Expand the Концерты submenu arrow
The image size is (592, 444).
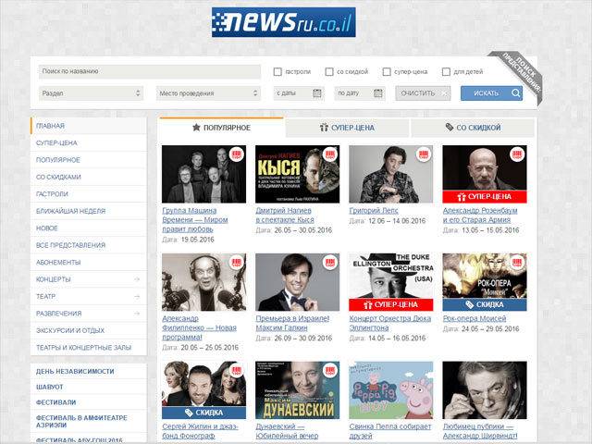[x=137, y=279]
